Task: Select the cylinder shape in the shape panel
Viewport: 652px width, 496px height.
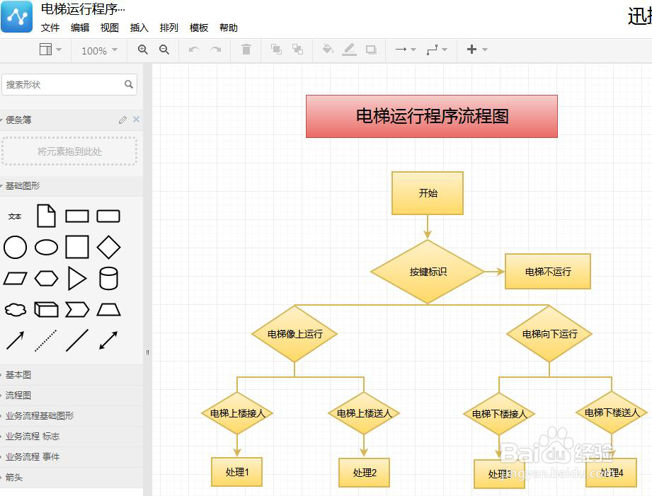Action: tap(108, 278)
